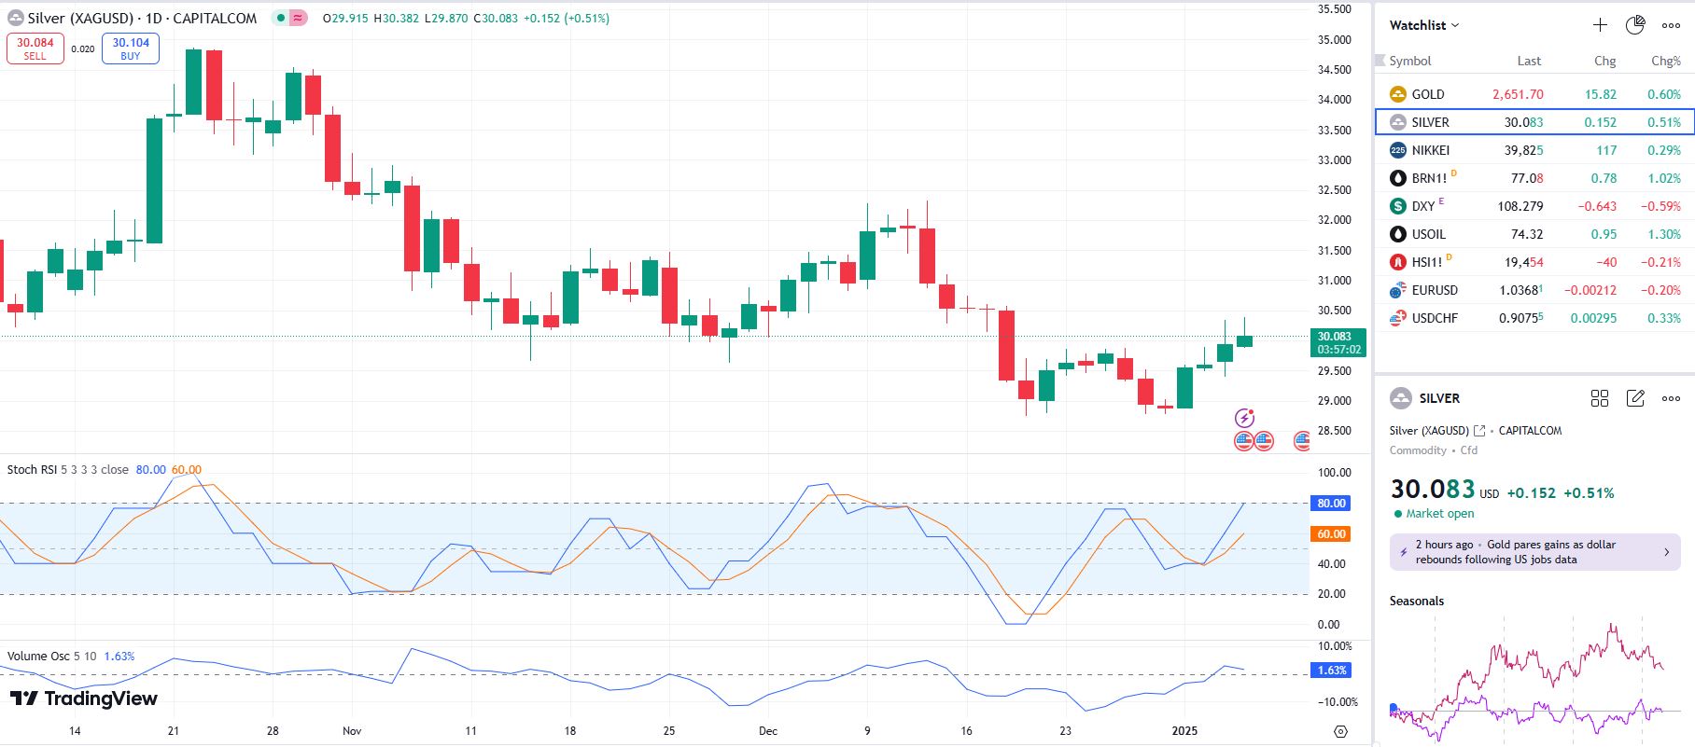1695x747 pixels.
Task: Select the SILVER row in watchlist
Action: click(x=1534, y=122)
